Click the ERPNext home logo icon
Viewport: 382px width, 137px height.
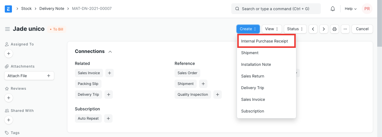click(8, 9)
